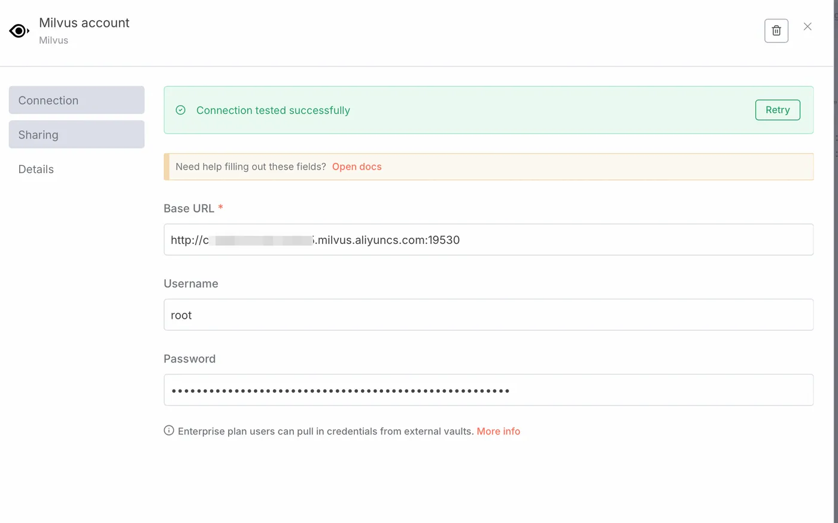The image size is (838, 523).
Task: Close the Milvus account dialog
Action: tap(807, 26)
